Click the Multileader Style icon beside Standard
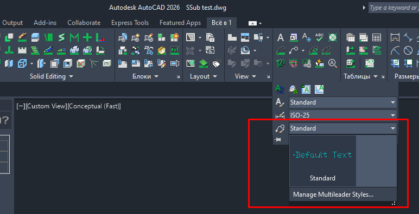The height and width of the screenshot is (214, 419). [x=280, y=128]
